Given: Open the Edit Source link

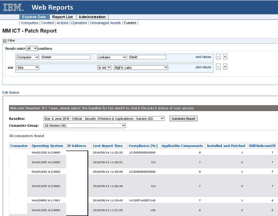Looking at the screenshot, I should 11,92.
